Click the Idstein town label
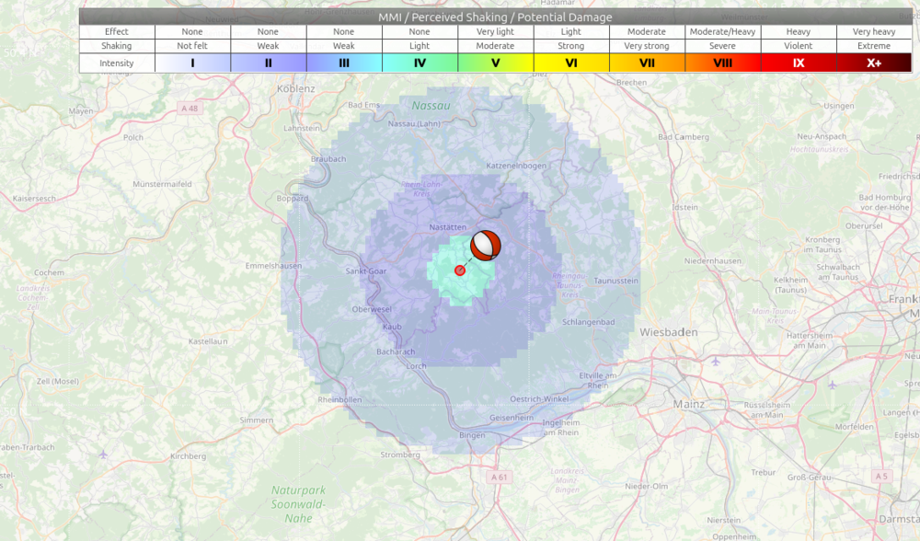The image size is (920, 541). 684,207
